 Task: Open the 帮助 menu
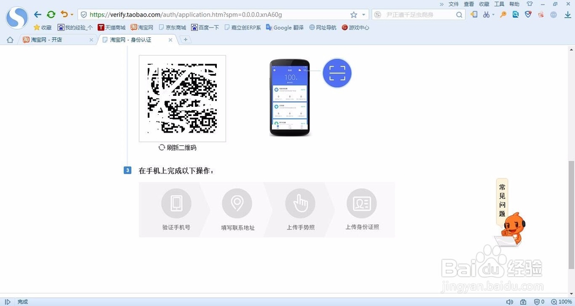click(x=514, y=4)
